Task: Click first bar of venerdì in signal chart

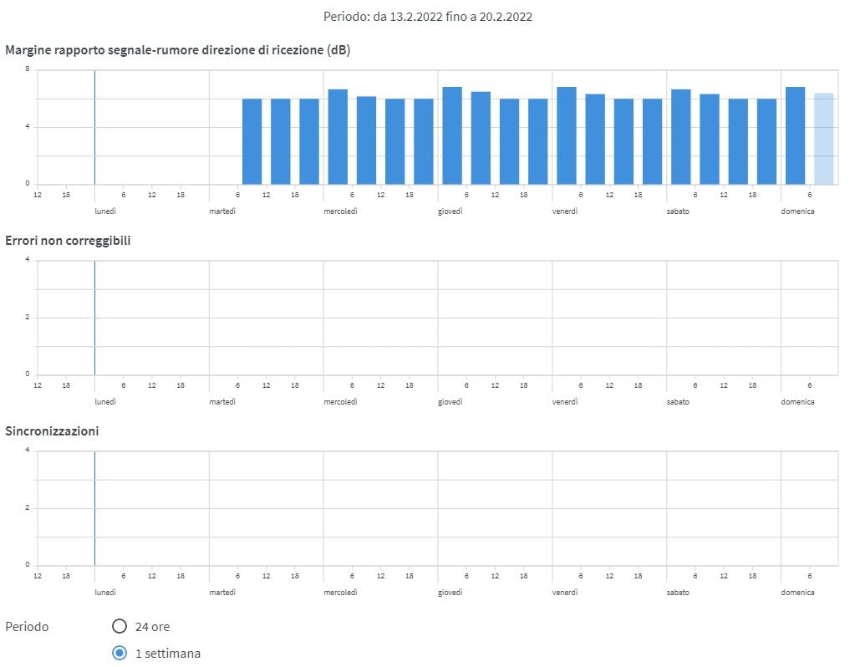Action: click(567, 135)
